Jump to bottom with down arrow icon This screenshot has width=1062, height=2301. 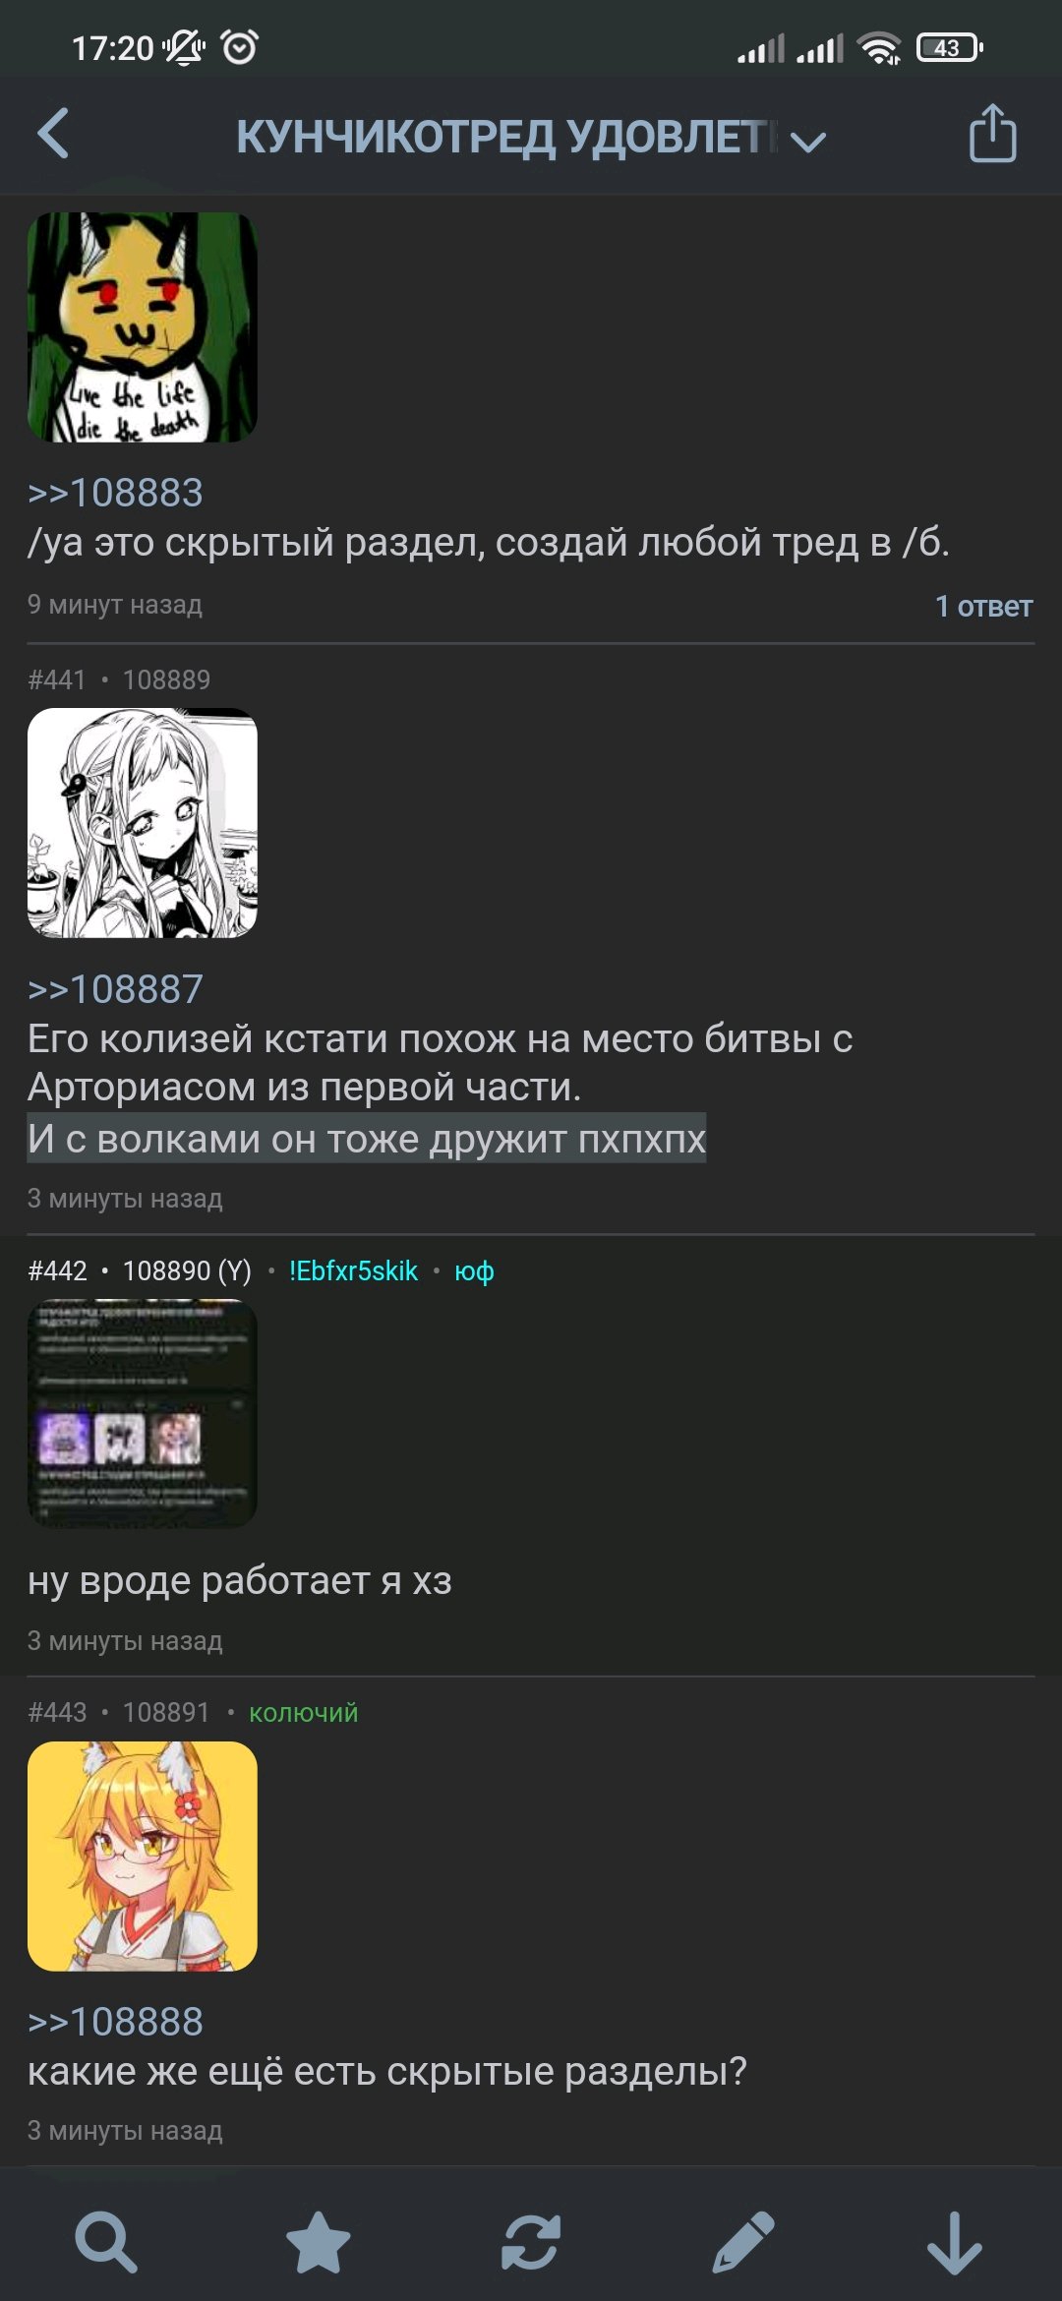pos(955,2243)
